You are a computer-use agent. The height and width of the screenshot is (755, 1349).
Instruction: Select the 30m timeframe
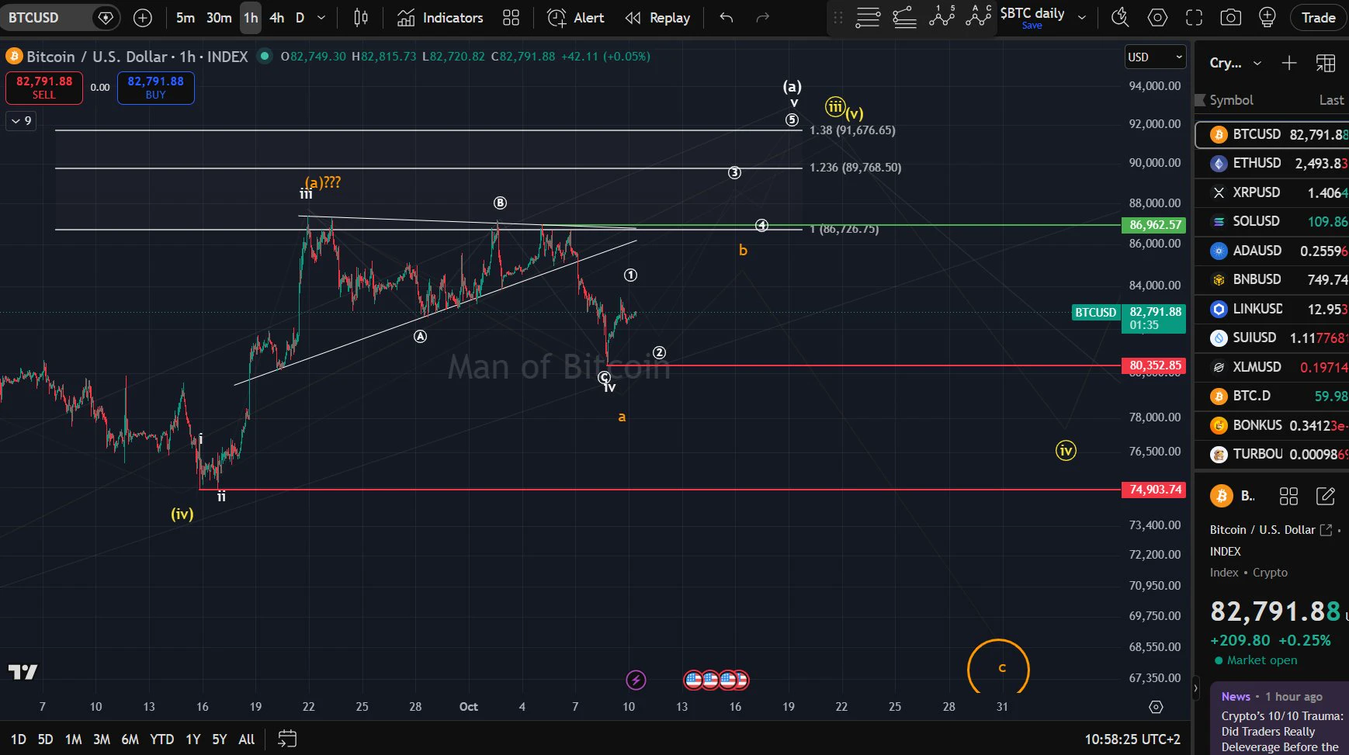click(x=219, y=18)
